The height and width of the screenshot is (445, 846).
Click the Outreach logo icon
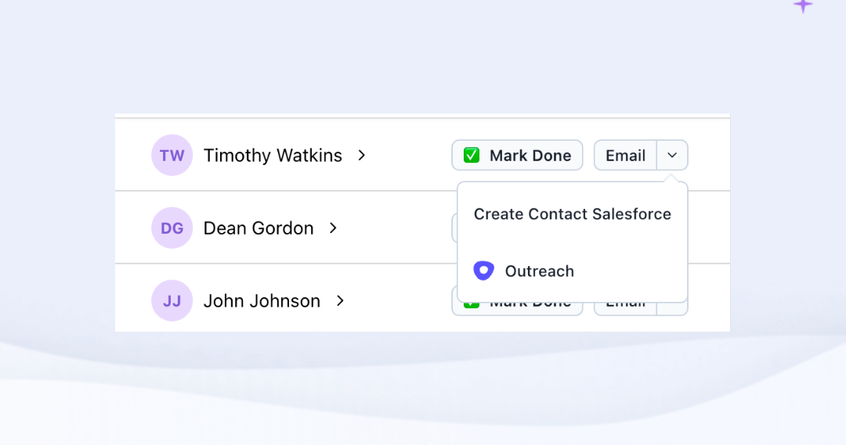484,271
